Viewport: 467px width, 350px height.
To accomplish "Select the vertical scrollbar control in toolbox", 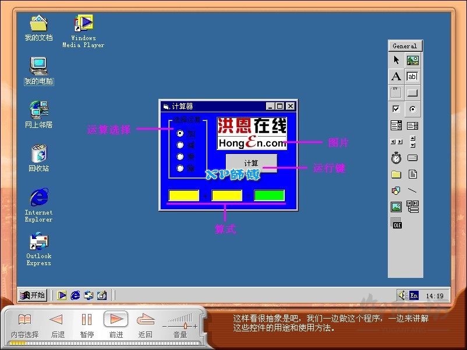I will tap(413, 142).
